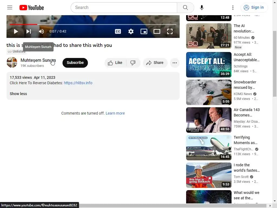Open Air Canada 143 video thumbnail
277x208 pixels.
pos(209,120)
